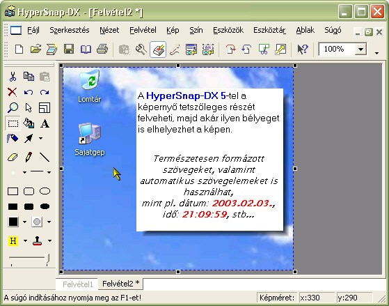The image size is (389, 306).
Task: Select the rubber stamp tool
Action: pyautogui.click(x=37, y=241)
